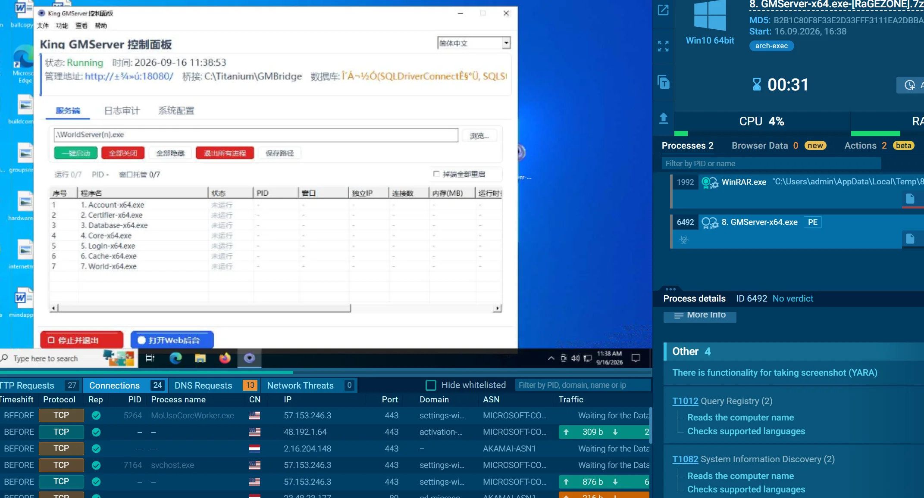Focus the Filter by PID or name field
Viewport: 924px width, 498px height.
click(x=771, y=164)
